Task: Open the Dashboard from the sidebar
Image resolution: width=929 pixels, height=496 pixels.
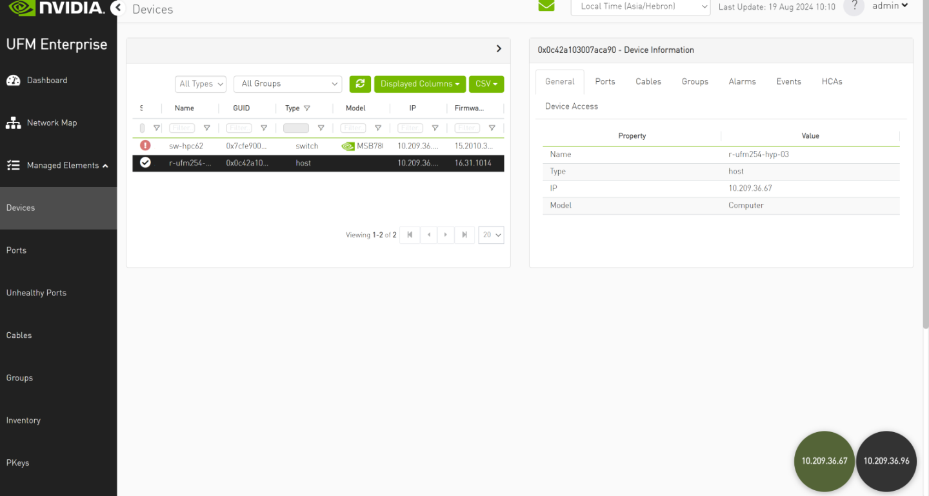Action: pos(46,80)
